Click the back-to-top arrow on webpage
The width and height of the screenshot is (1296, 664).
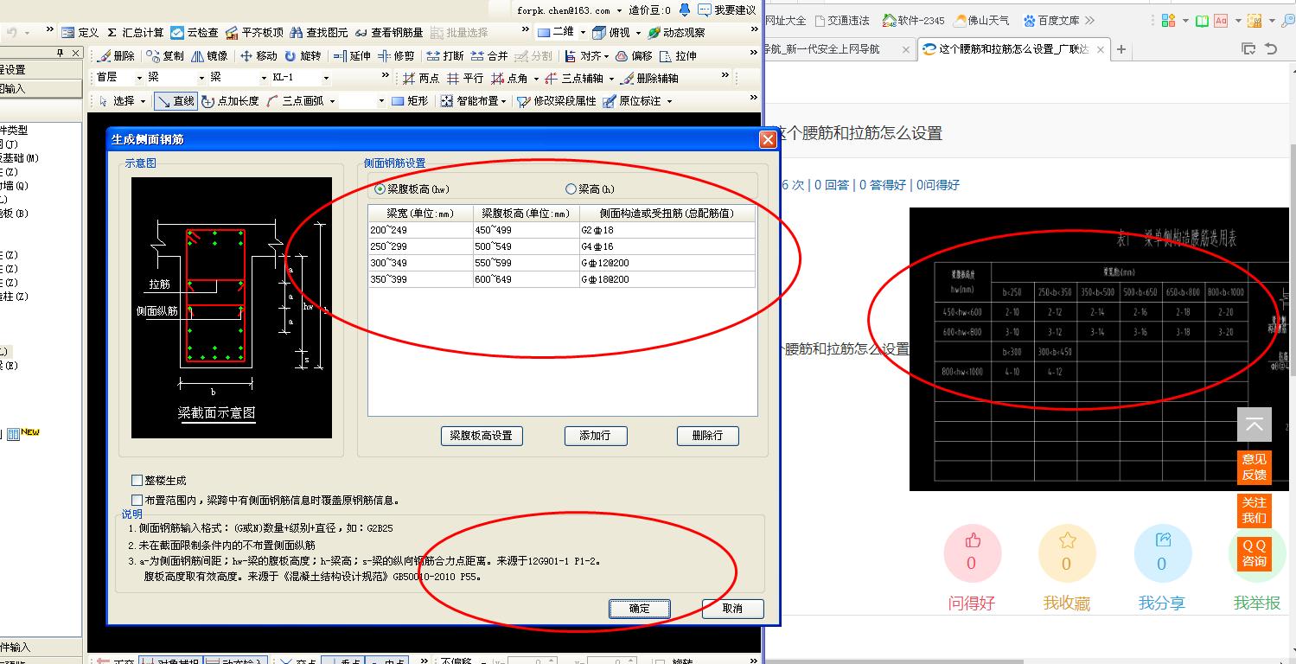(x=1255, y=425)
